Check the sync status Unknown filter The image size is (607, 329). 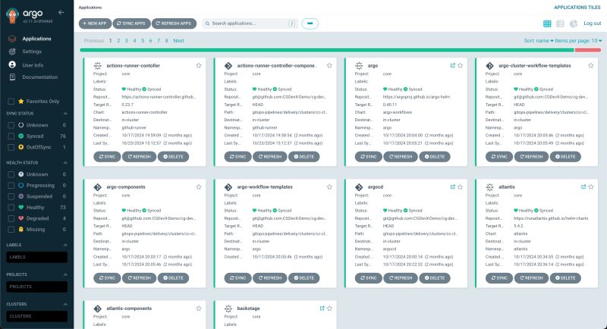point(11,125)
